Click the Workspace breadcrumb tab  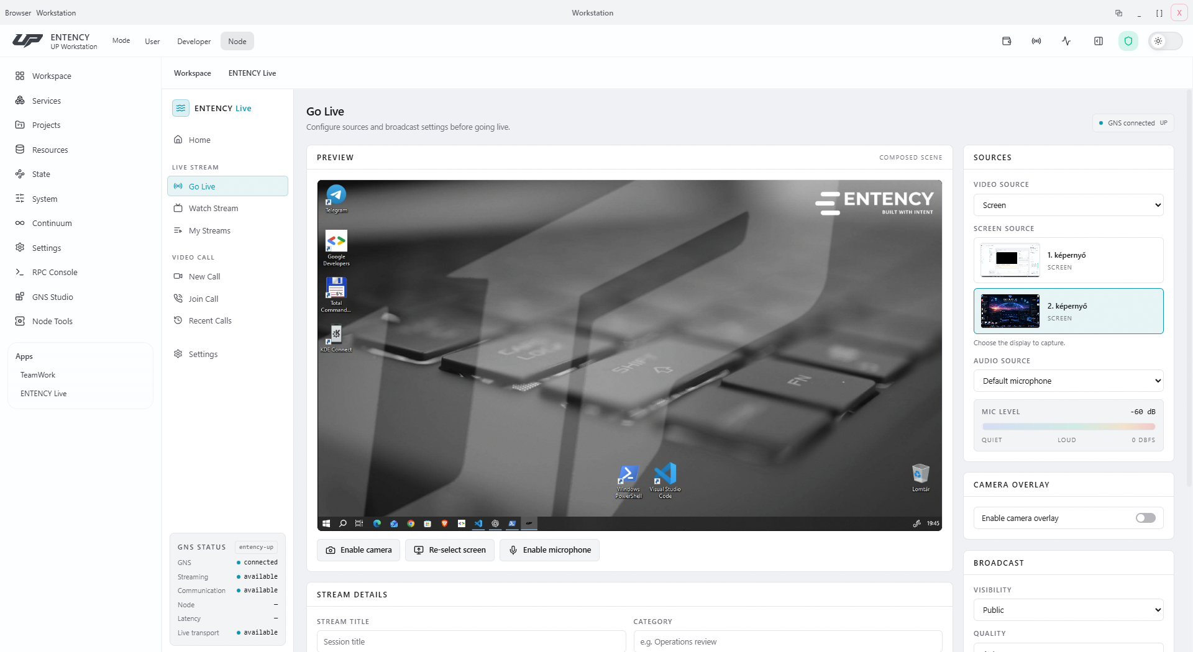coord(193,73)
